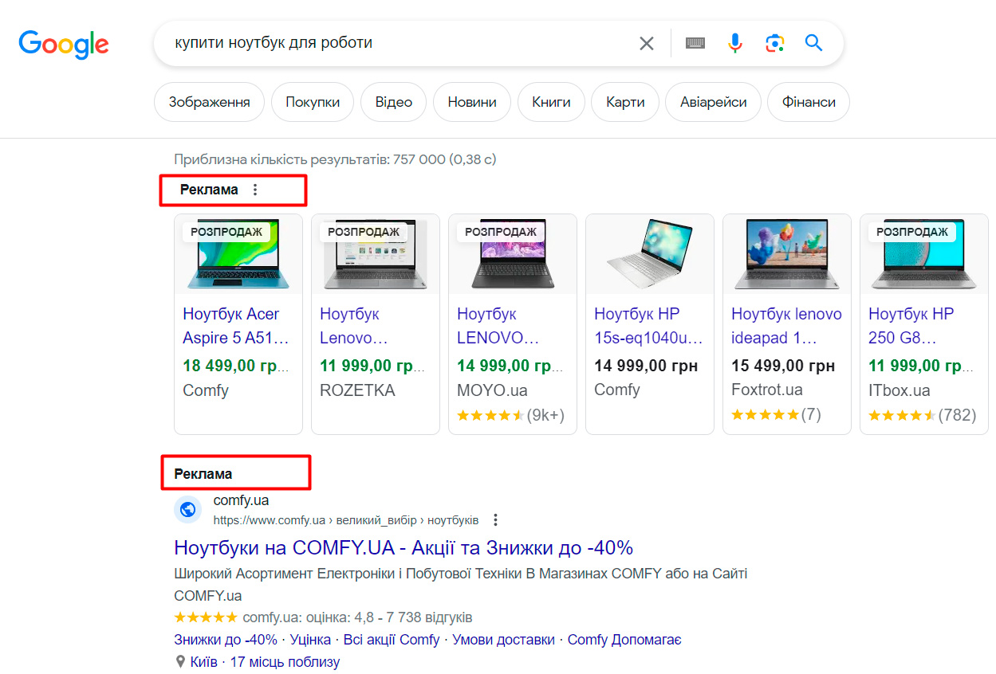Switch to Карти tab
Screen dimensions: 996x674
click(x=625, y=102)
